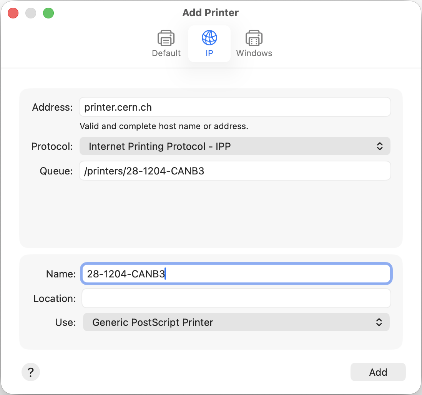This screenshot has width=422, height=395.
Task: Click the Address field with printer.cern.ch
Action: [234, 107]
